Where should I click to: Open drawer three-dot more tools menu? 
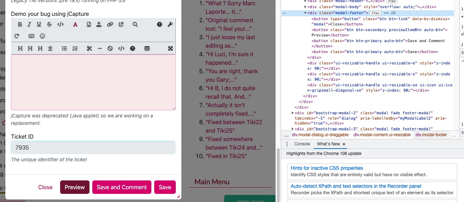coord(287,144)
